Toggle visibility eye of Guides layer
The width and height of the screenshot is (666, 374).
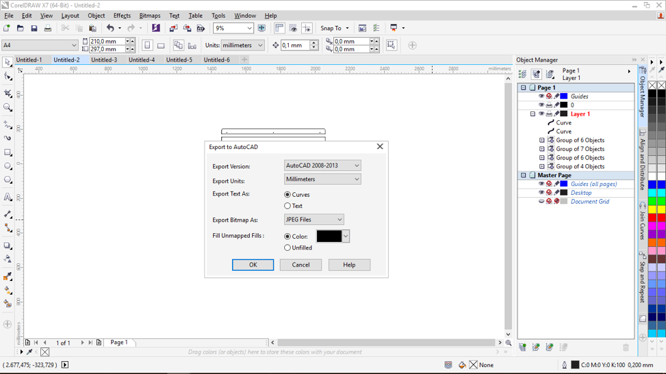pos(541,96)
